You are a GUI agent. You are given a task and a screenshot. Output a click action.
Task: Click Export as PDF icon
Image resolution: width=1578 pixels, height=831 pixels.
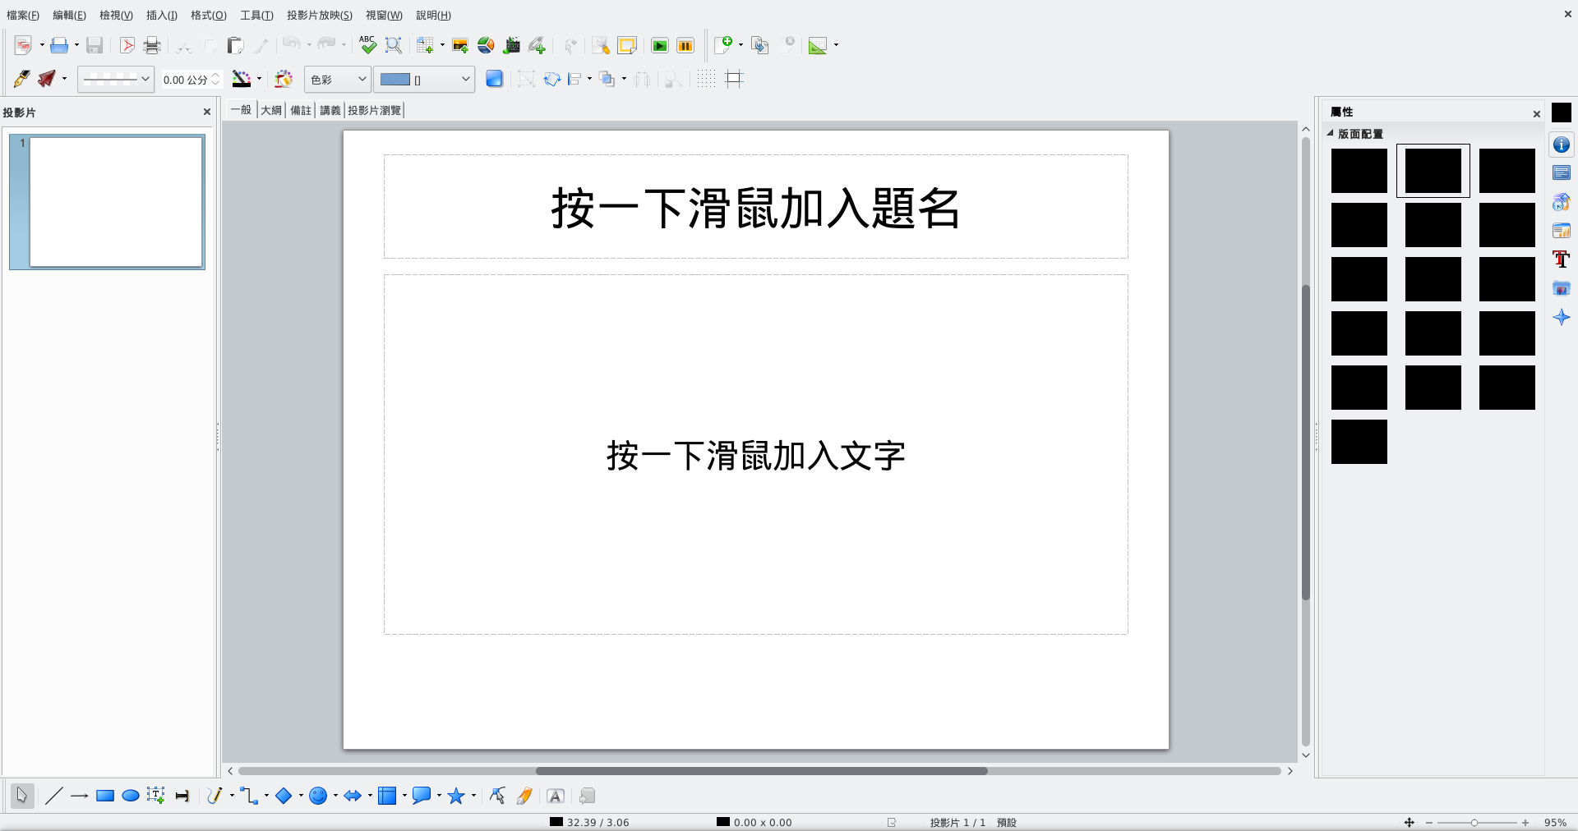click(x=127, y=45)
